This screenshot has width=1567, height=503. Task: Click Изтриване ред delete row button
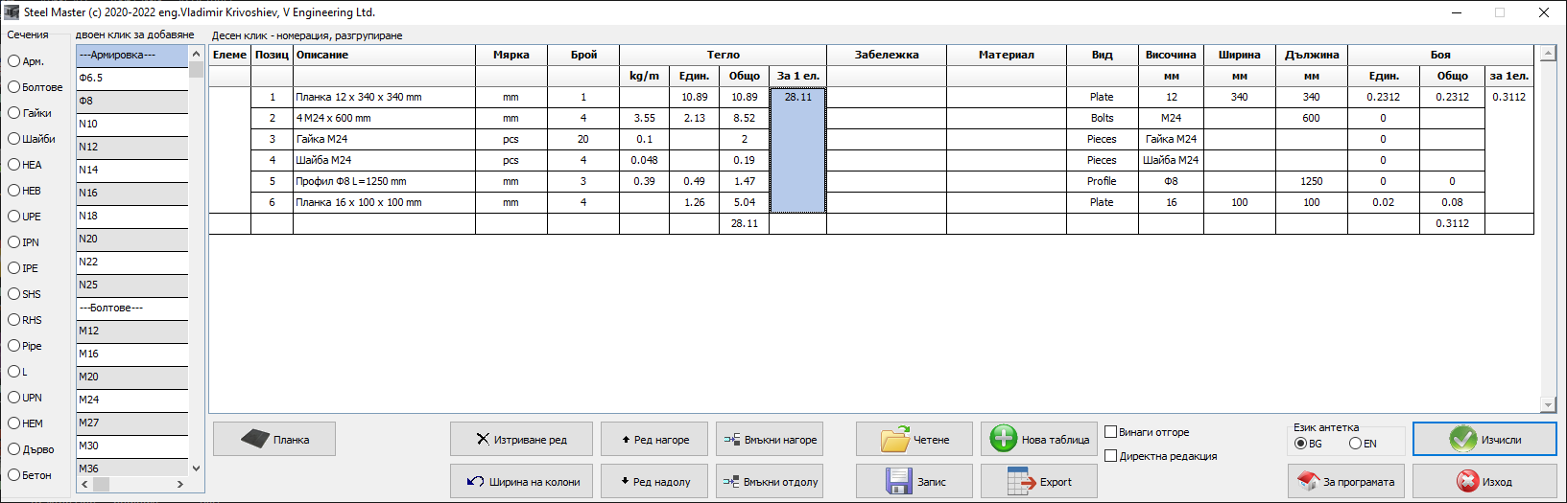(x=521, y=440)
